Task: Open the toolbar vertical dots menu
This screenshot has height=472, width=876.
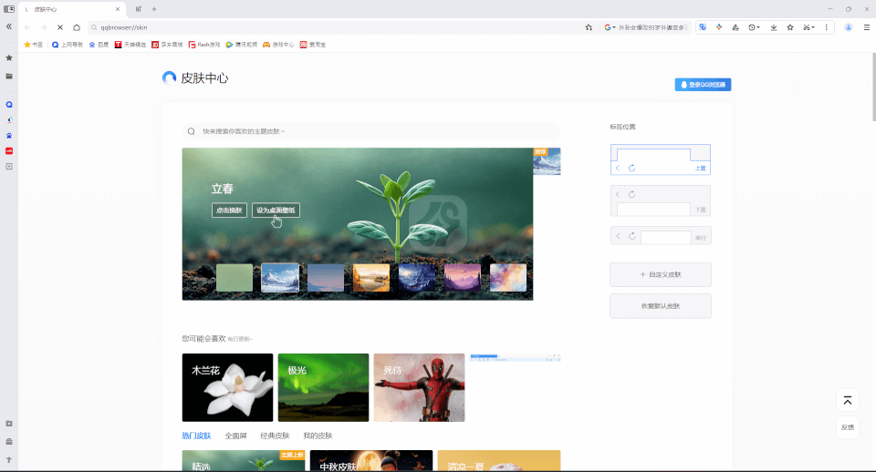Action: pyautogui.click(x=827, y=27)
